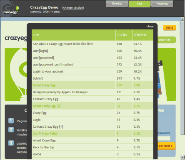Select the List tab
185x160 pixels.
click(140, 4)
